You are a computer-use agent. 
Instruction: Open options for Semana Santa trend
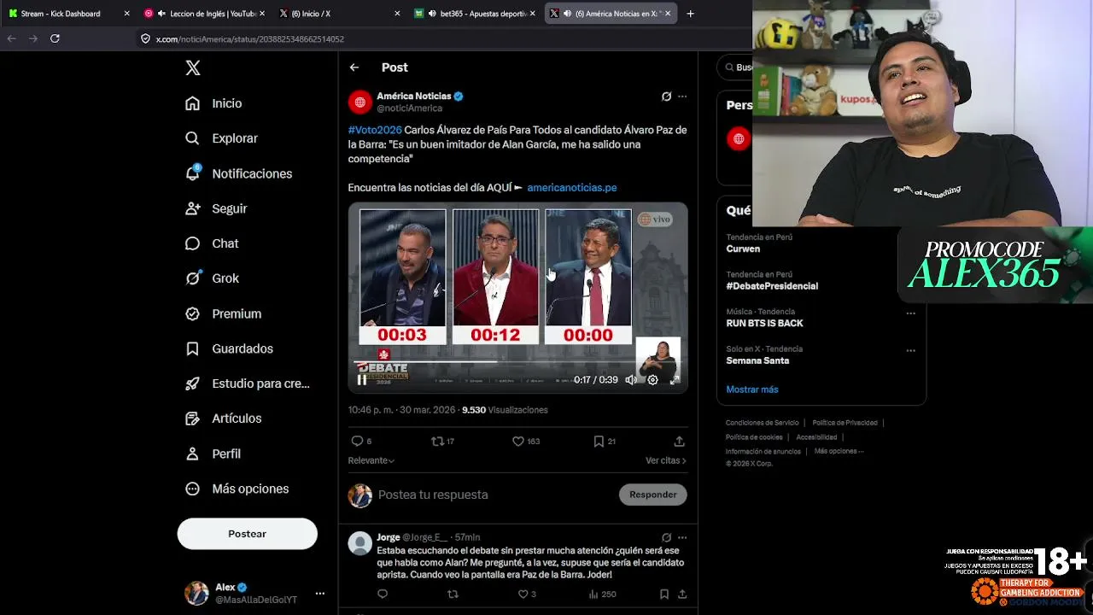(910, 350)
